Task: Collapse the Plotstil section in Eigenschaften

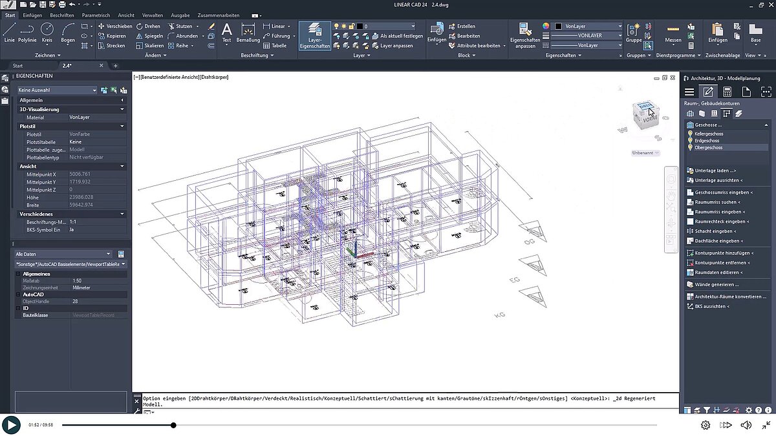Action: [122, 125]
